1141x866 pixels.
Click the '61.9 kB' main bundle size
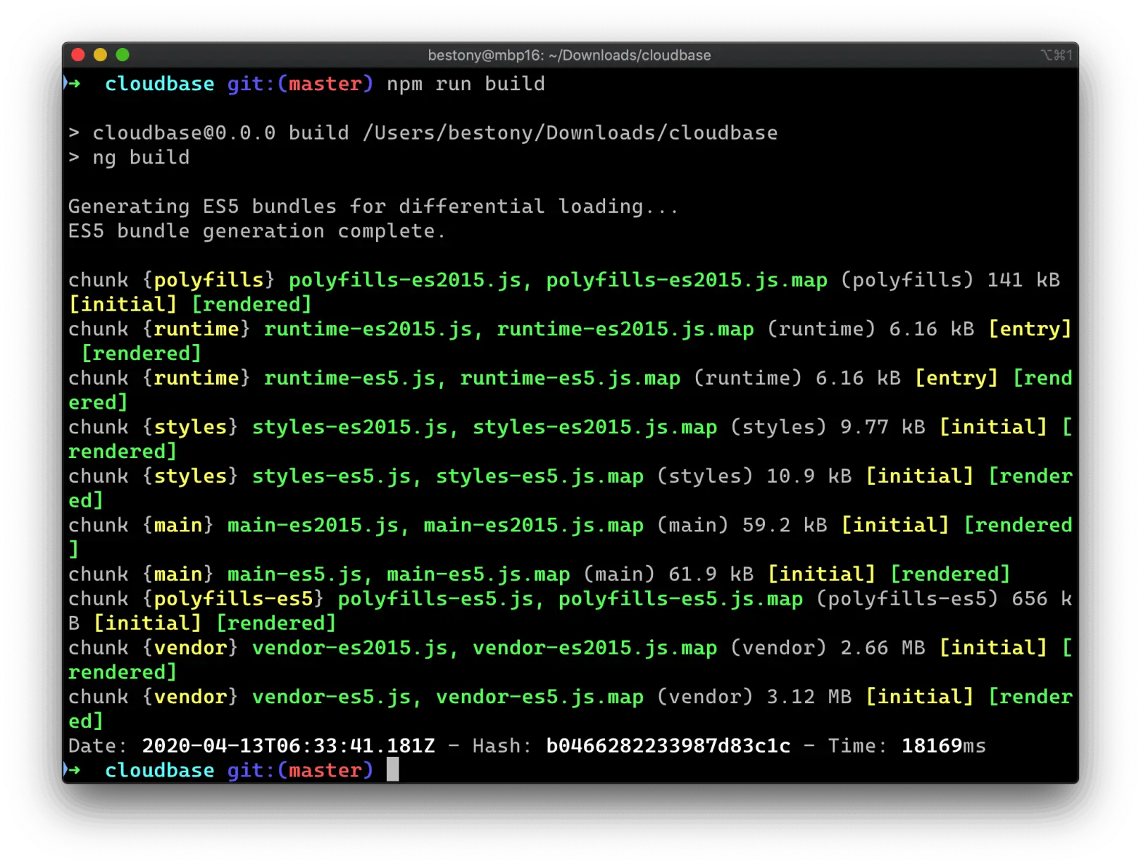click(711, 574)
